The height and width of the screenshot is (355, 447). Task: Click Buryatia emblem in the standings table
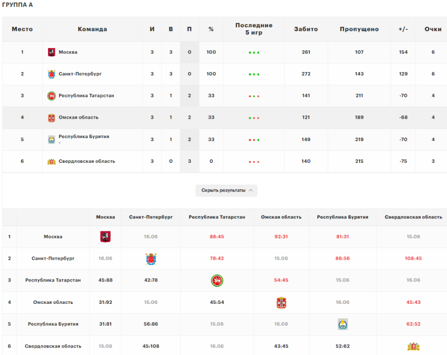[x=51, y=140]
